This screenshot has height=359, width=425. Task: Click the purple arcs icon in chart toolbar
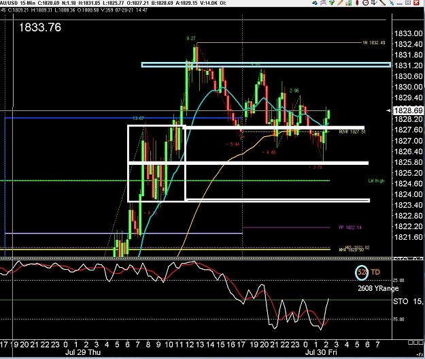click(324, 3)
